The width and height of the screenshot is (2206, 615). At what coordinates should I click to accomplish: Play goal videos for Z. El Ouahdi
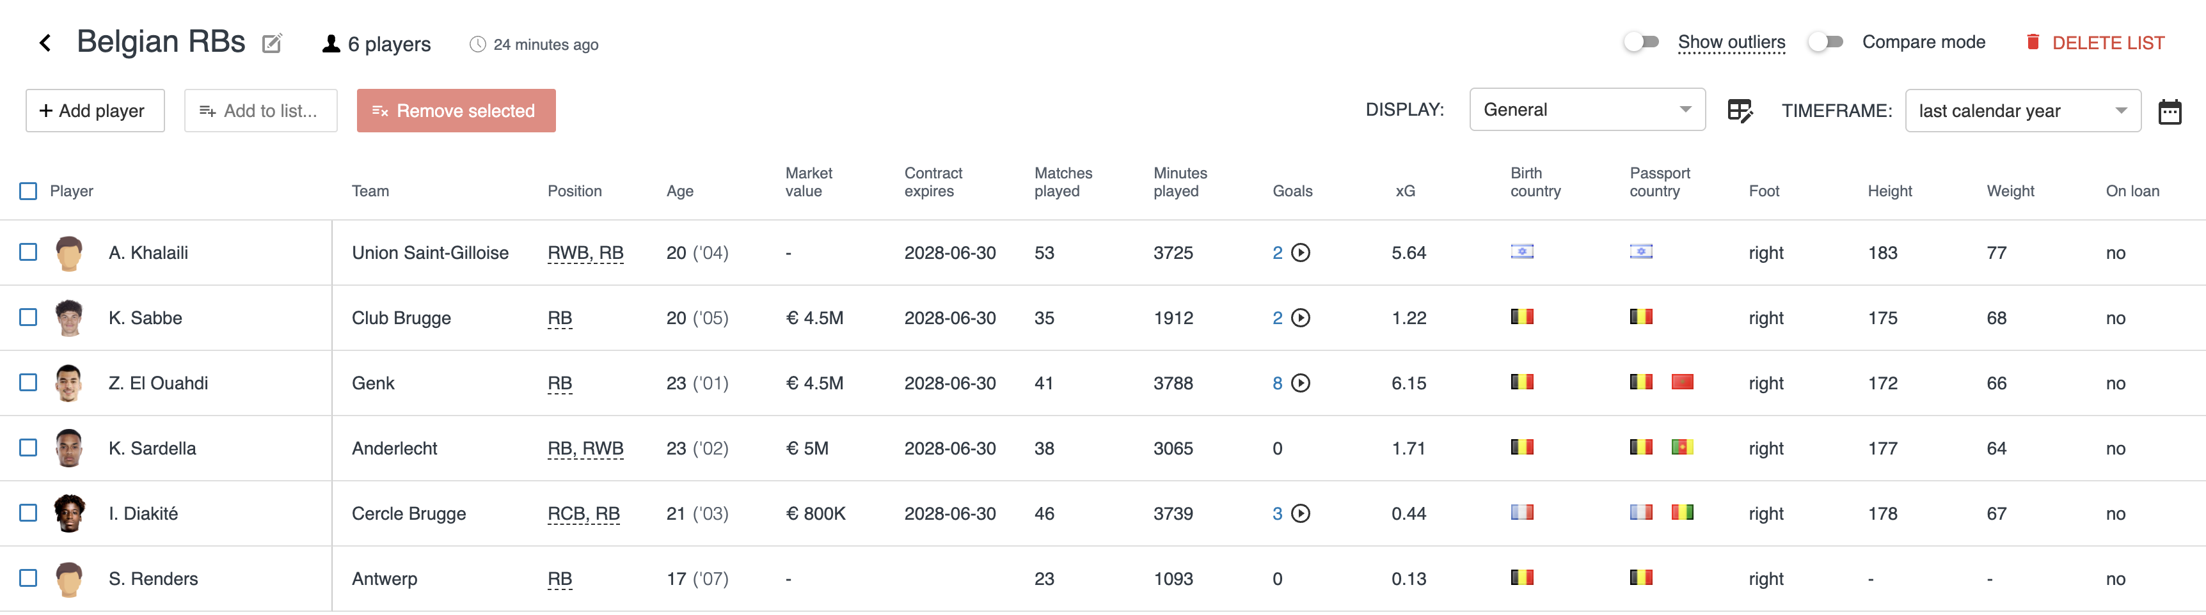pos(1300,383)
